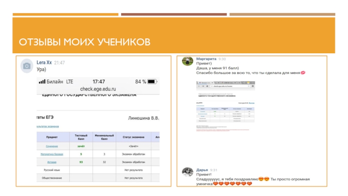The width and height of the screenshot is (348, 196).
Task: Open Маргарита sender name
Action: point(206,59)
